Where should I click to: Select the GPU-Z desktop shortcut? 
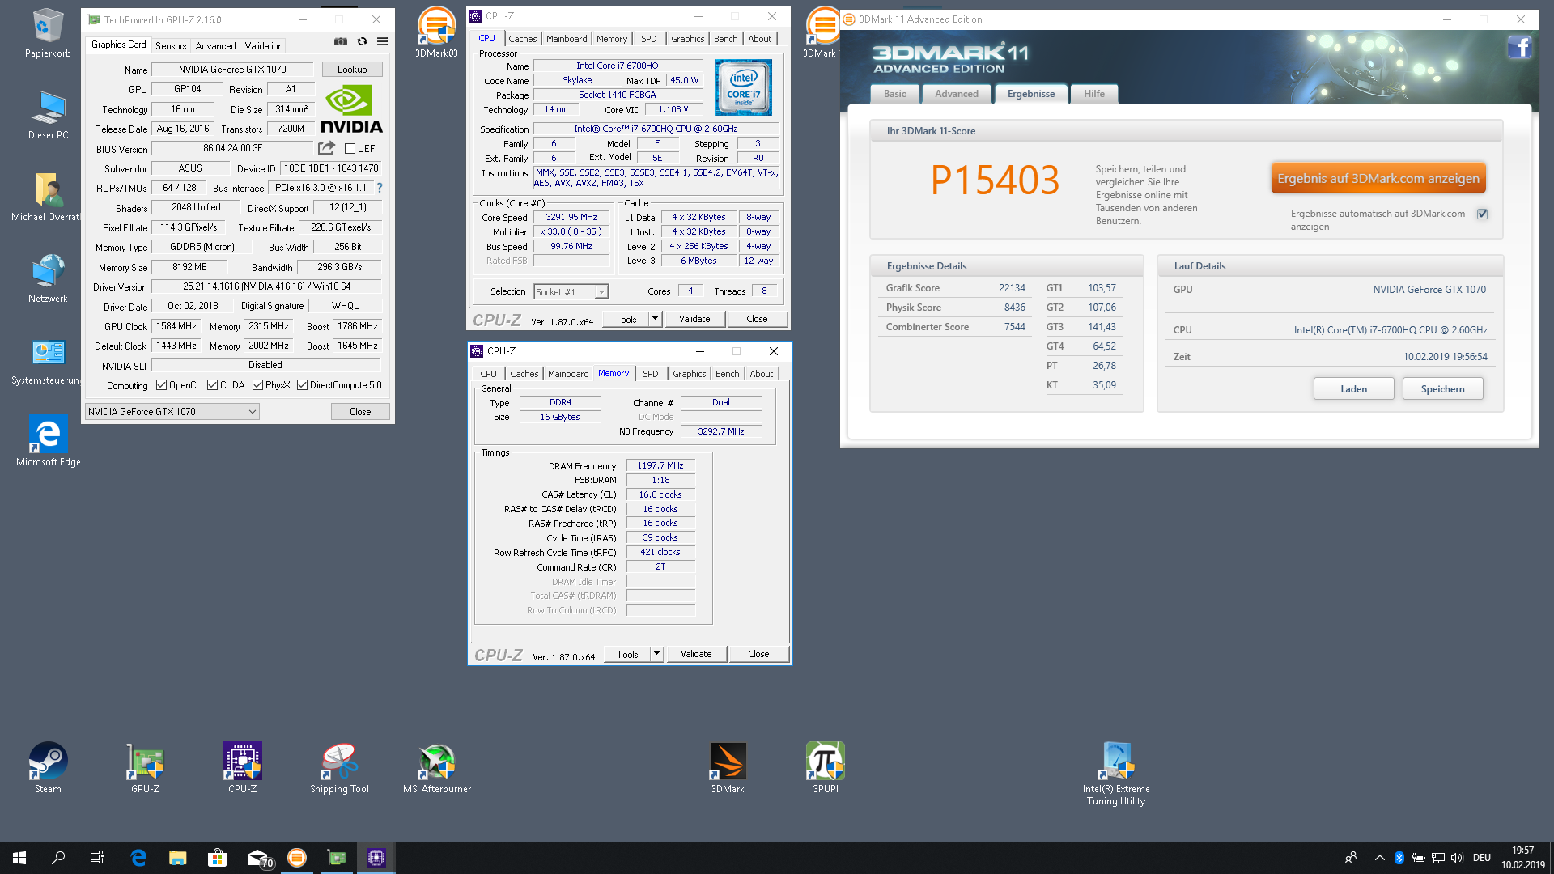(146, 768)
